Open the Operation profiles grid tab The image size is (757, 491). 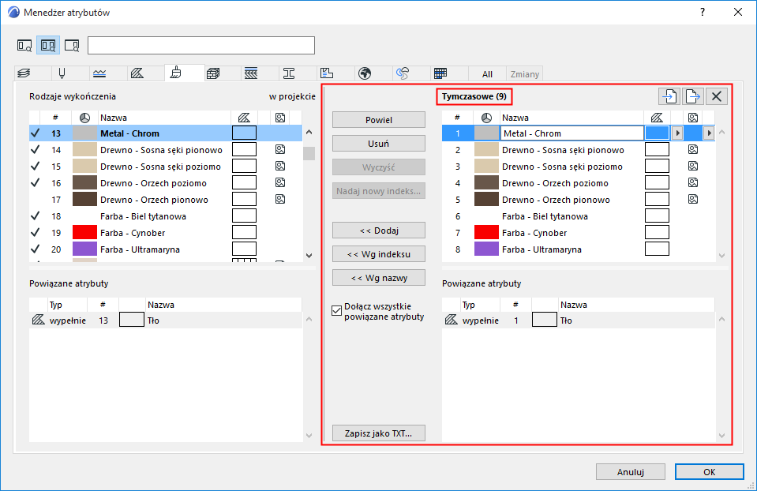[440, 73]
